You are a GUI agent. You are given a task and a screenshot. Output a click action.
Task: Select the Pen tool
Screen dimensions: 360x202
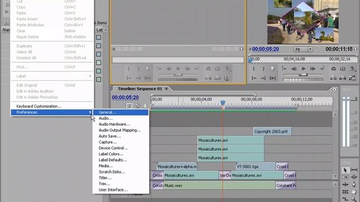pyautogui.click(x=354, y=185)
